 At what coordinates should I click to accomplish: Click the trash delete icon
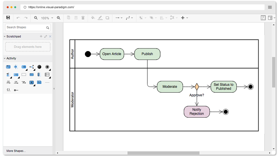tap(83, 18)
